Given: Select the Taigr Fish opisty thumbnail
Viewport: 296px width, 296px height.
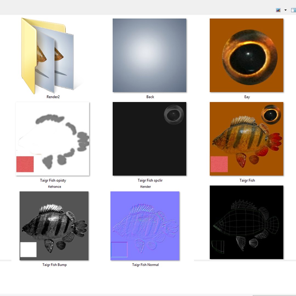Looking at the screenshot, I should click(52, 139).
